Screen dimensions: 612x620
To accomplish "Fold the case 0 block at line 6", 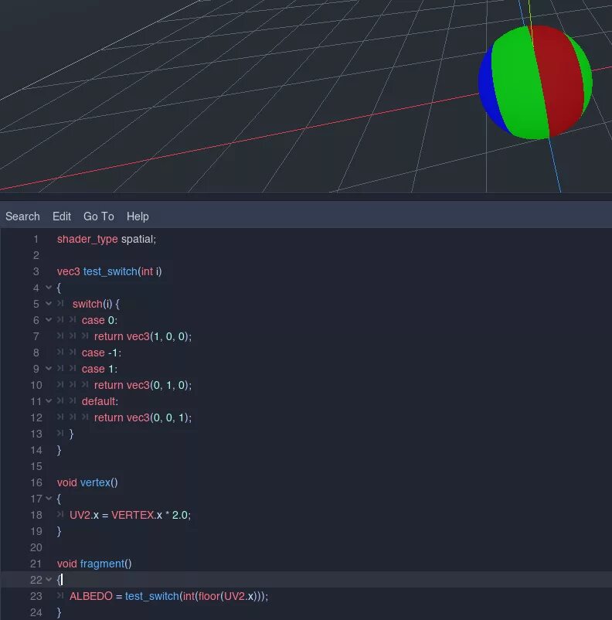I will [x=49, y=320].
